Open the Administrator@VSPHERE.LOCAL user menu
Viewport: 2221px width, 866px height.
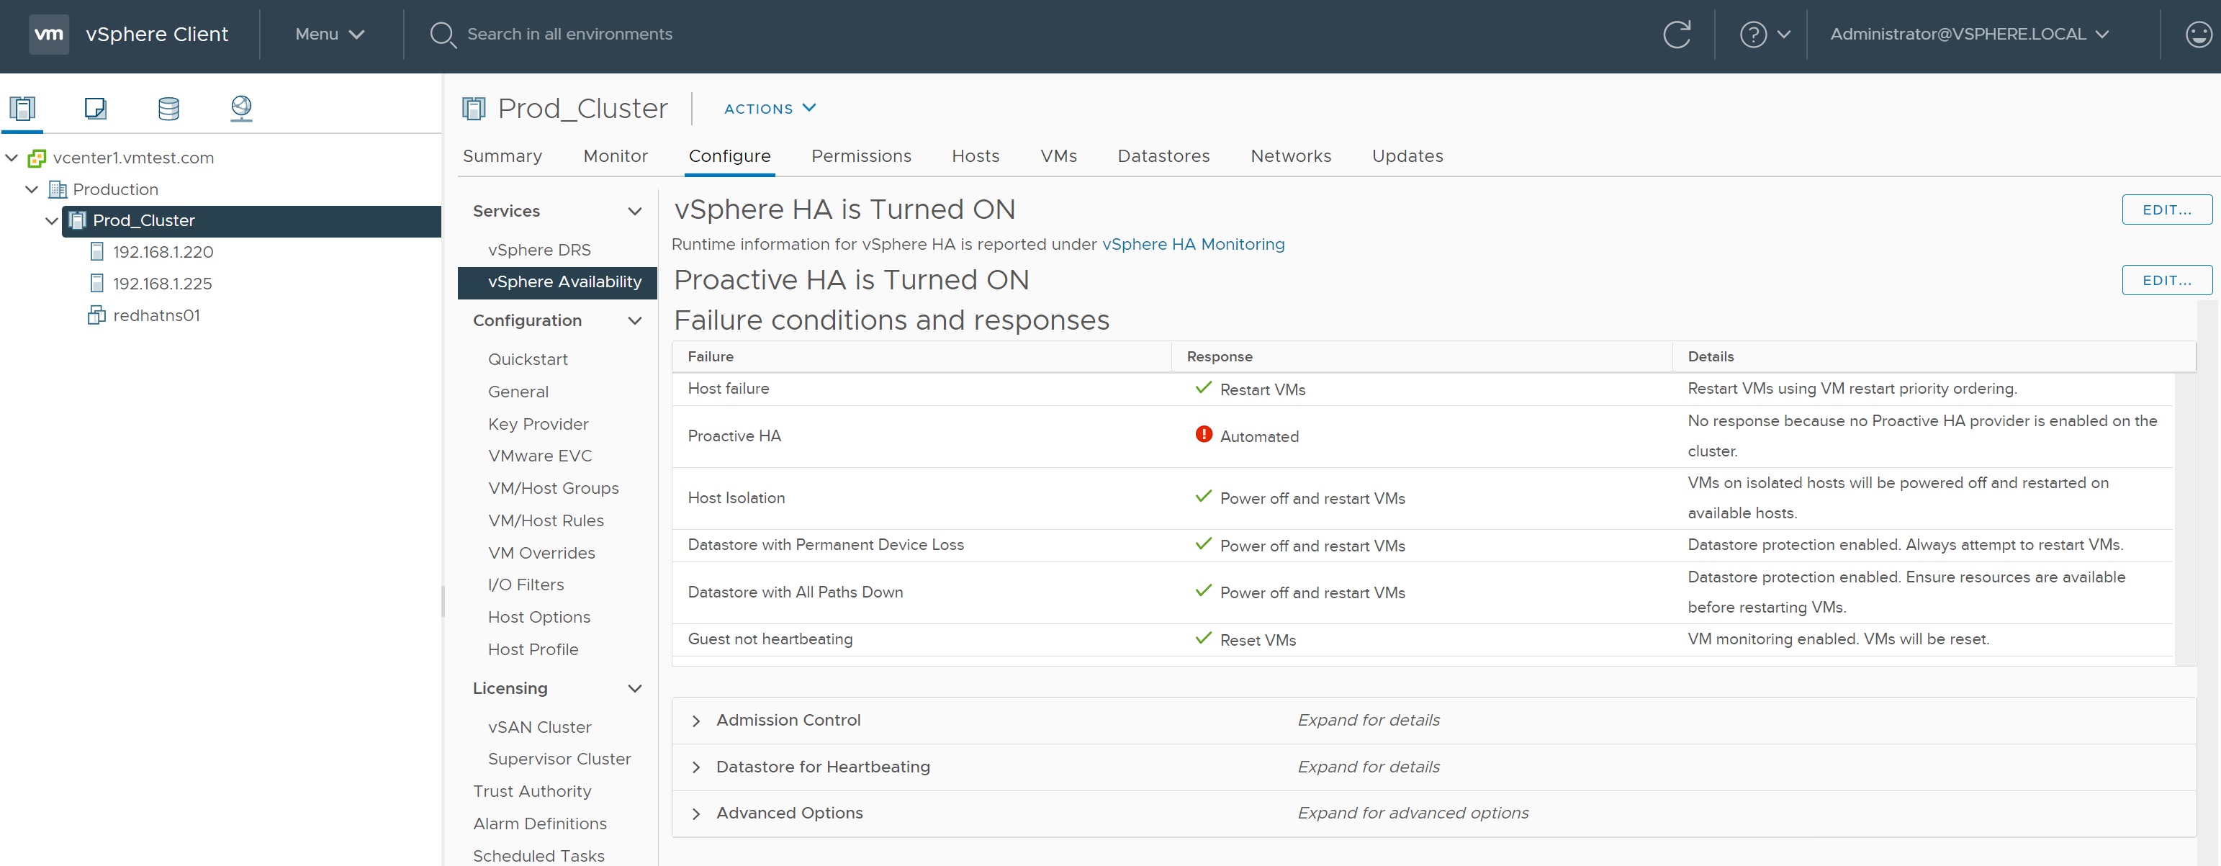point(1970,35)
